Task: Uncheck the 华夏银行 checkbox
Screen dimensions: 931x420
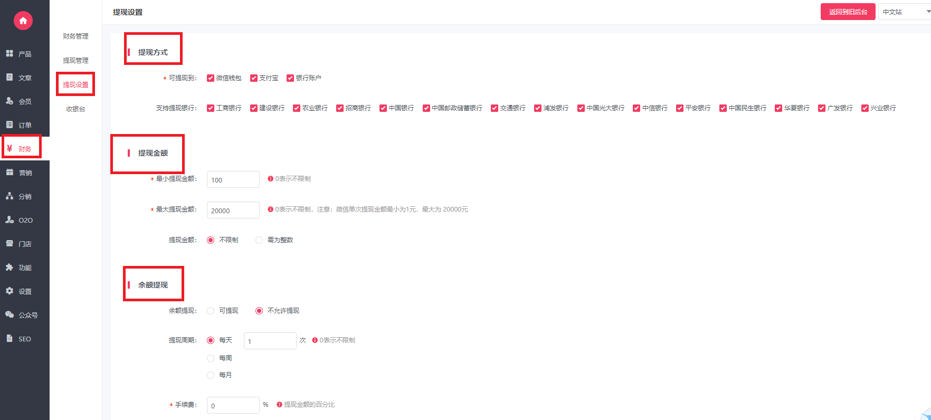Action: pyautogui.click(x=778, y=108)
